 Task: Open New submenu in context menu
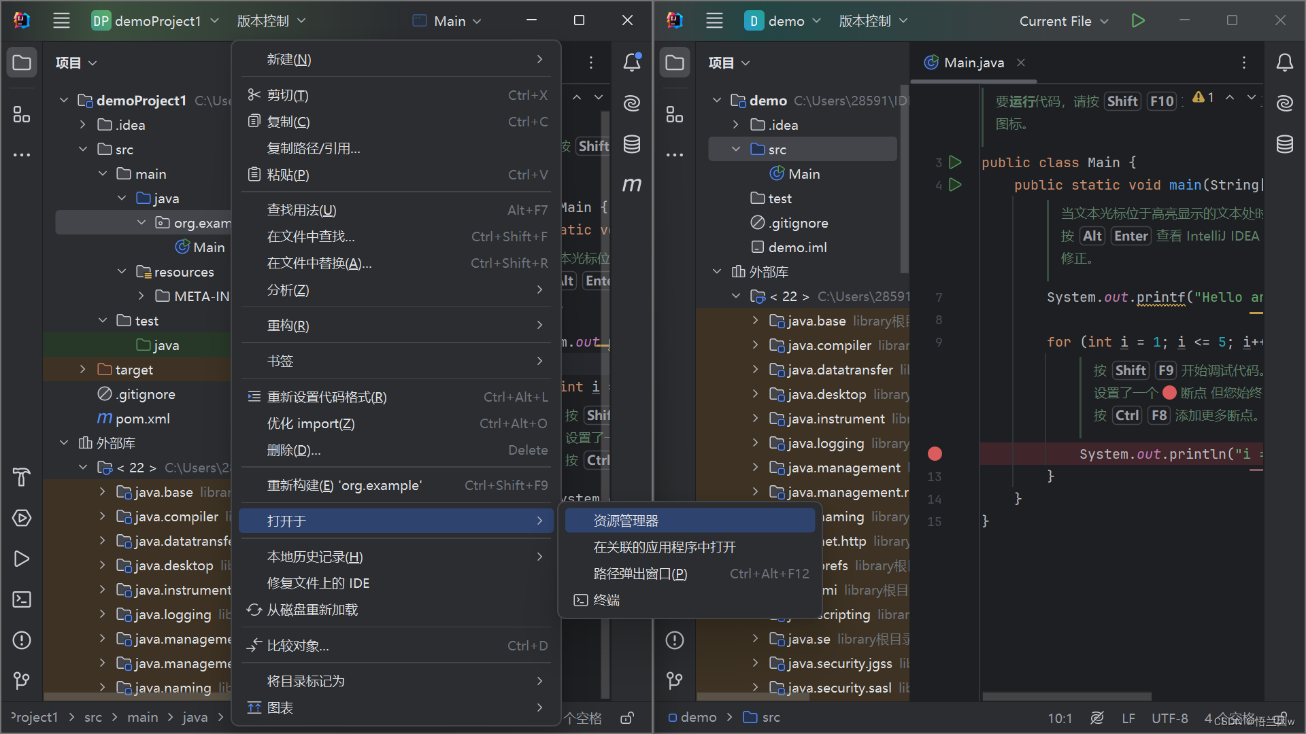[397, 60]
